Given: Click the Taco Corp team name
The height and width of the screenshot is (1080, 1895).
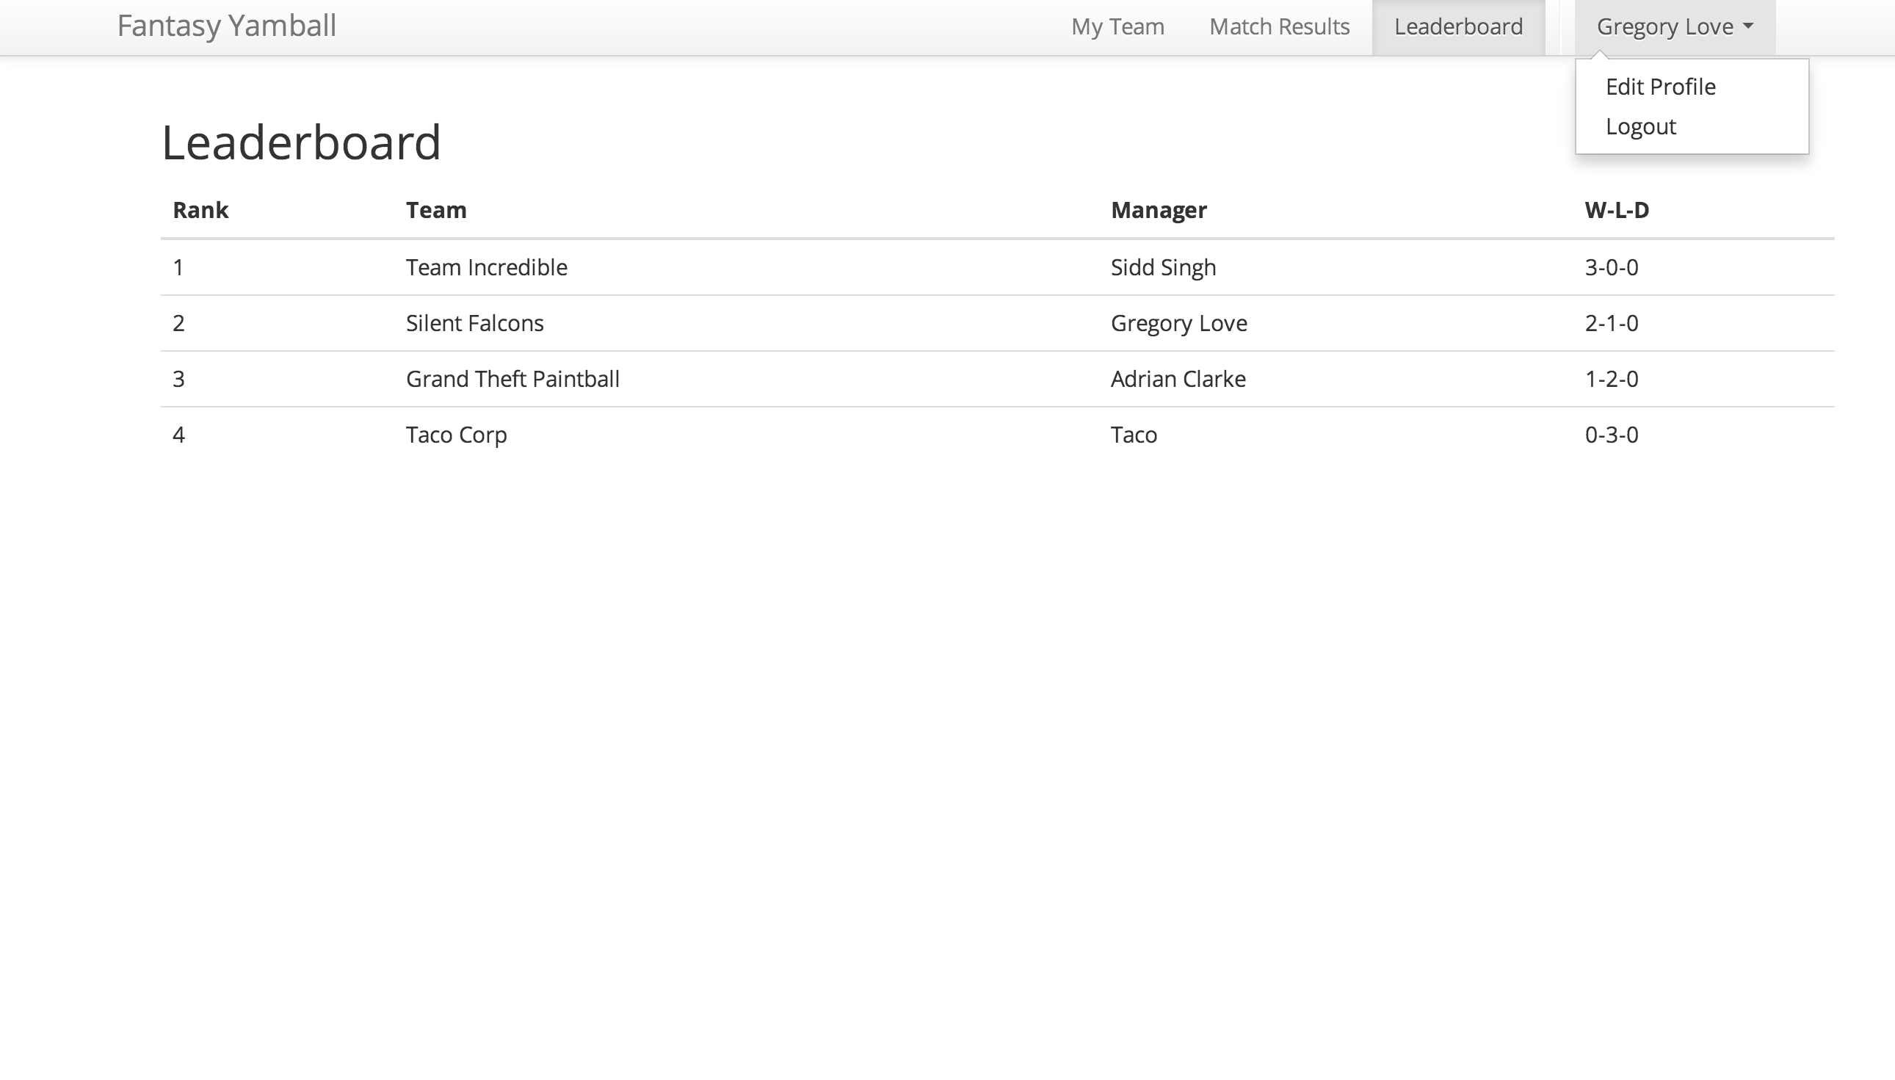Looking at the screenshot, I should pos(455,435).
